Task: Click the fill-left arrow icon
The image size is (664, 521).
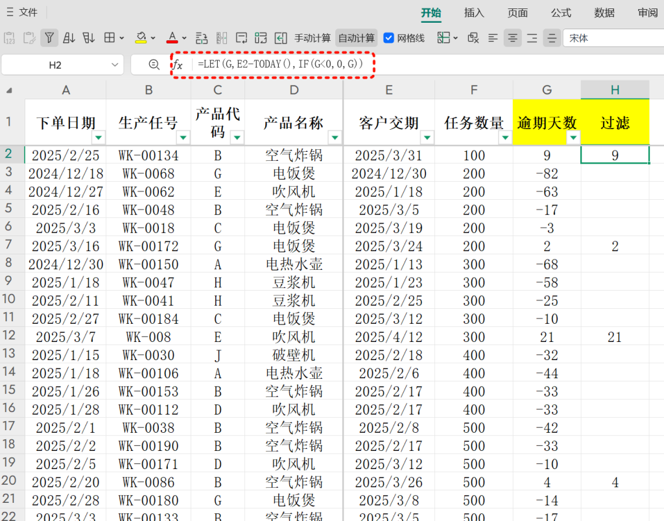Action: 281,38
